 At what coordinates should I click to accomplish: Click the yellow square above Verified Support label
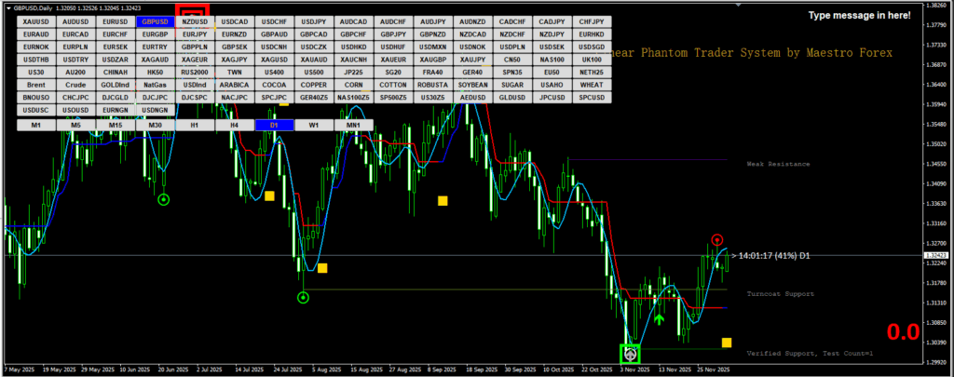[727, 343]
